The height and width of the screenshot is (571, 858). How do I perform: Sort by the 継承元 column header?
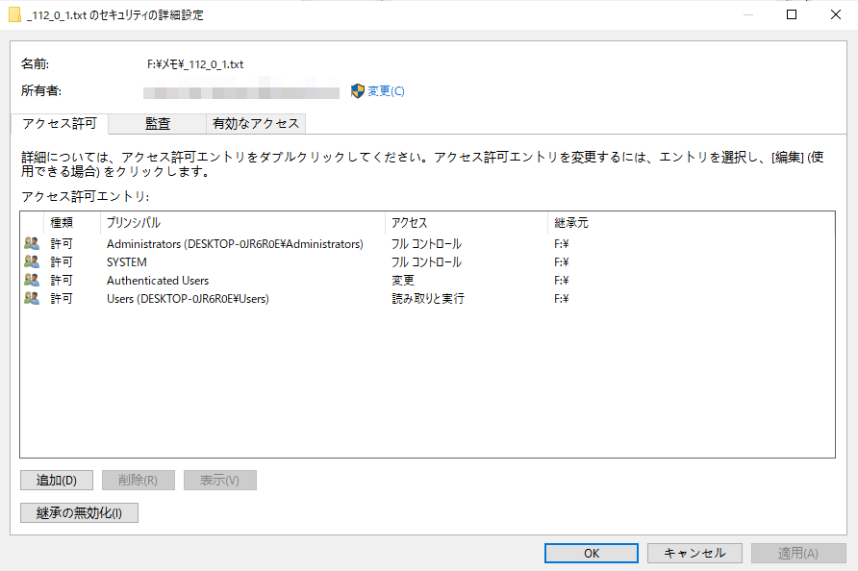(x=571, y=223)
